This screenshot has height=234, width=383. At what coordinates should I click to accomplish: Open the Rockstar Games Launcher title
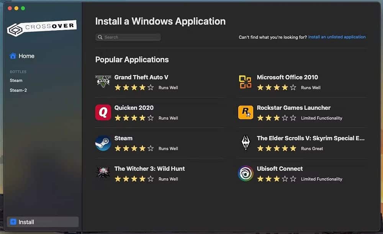tap(294, 108)
